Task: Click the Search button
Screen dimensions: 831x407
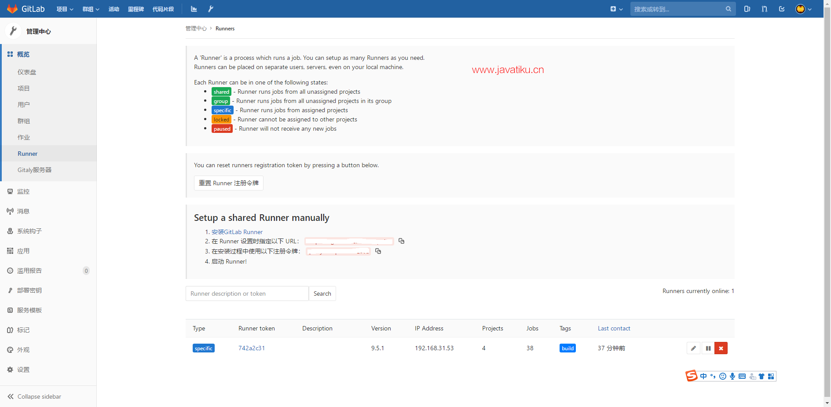Action: [322, 293]
